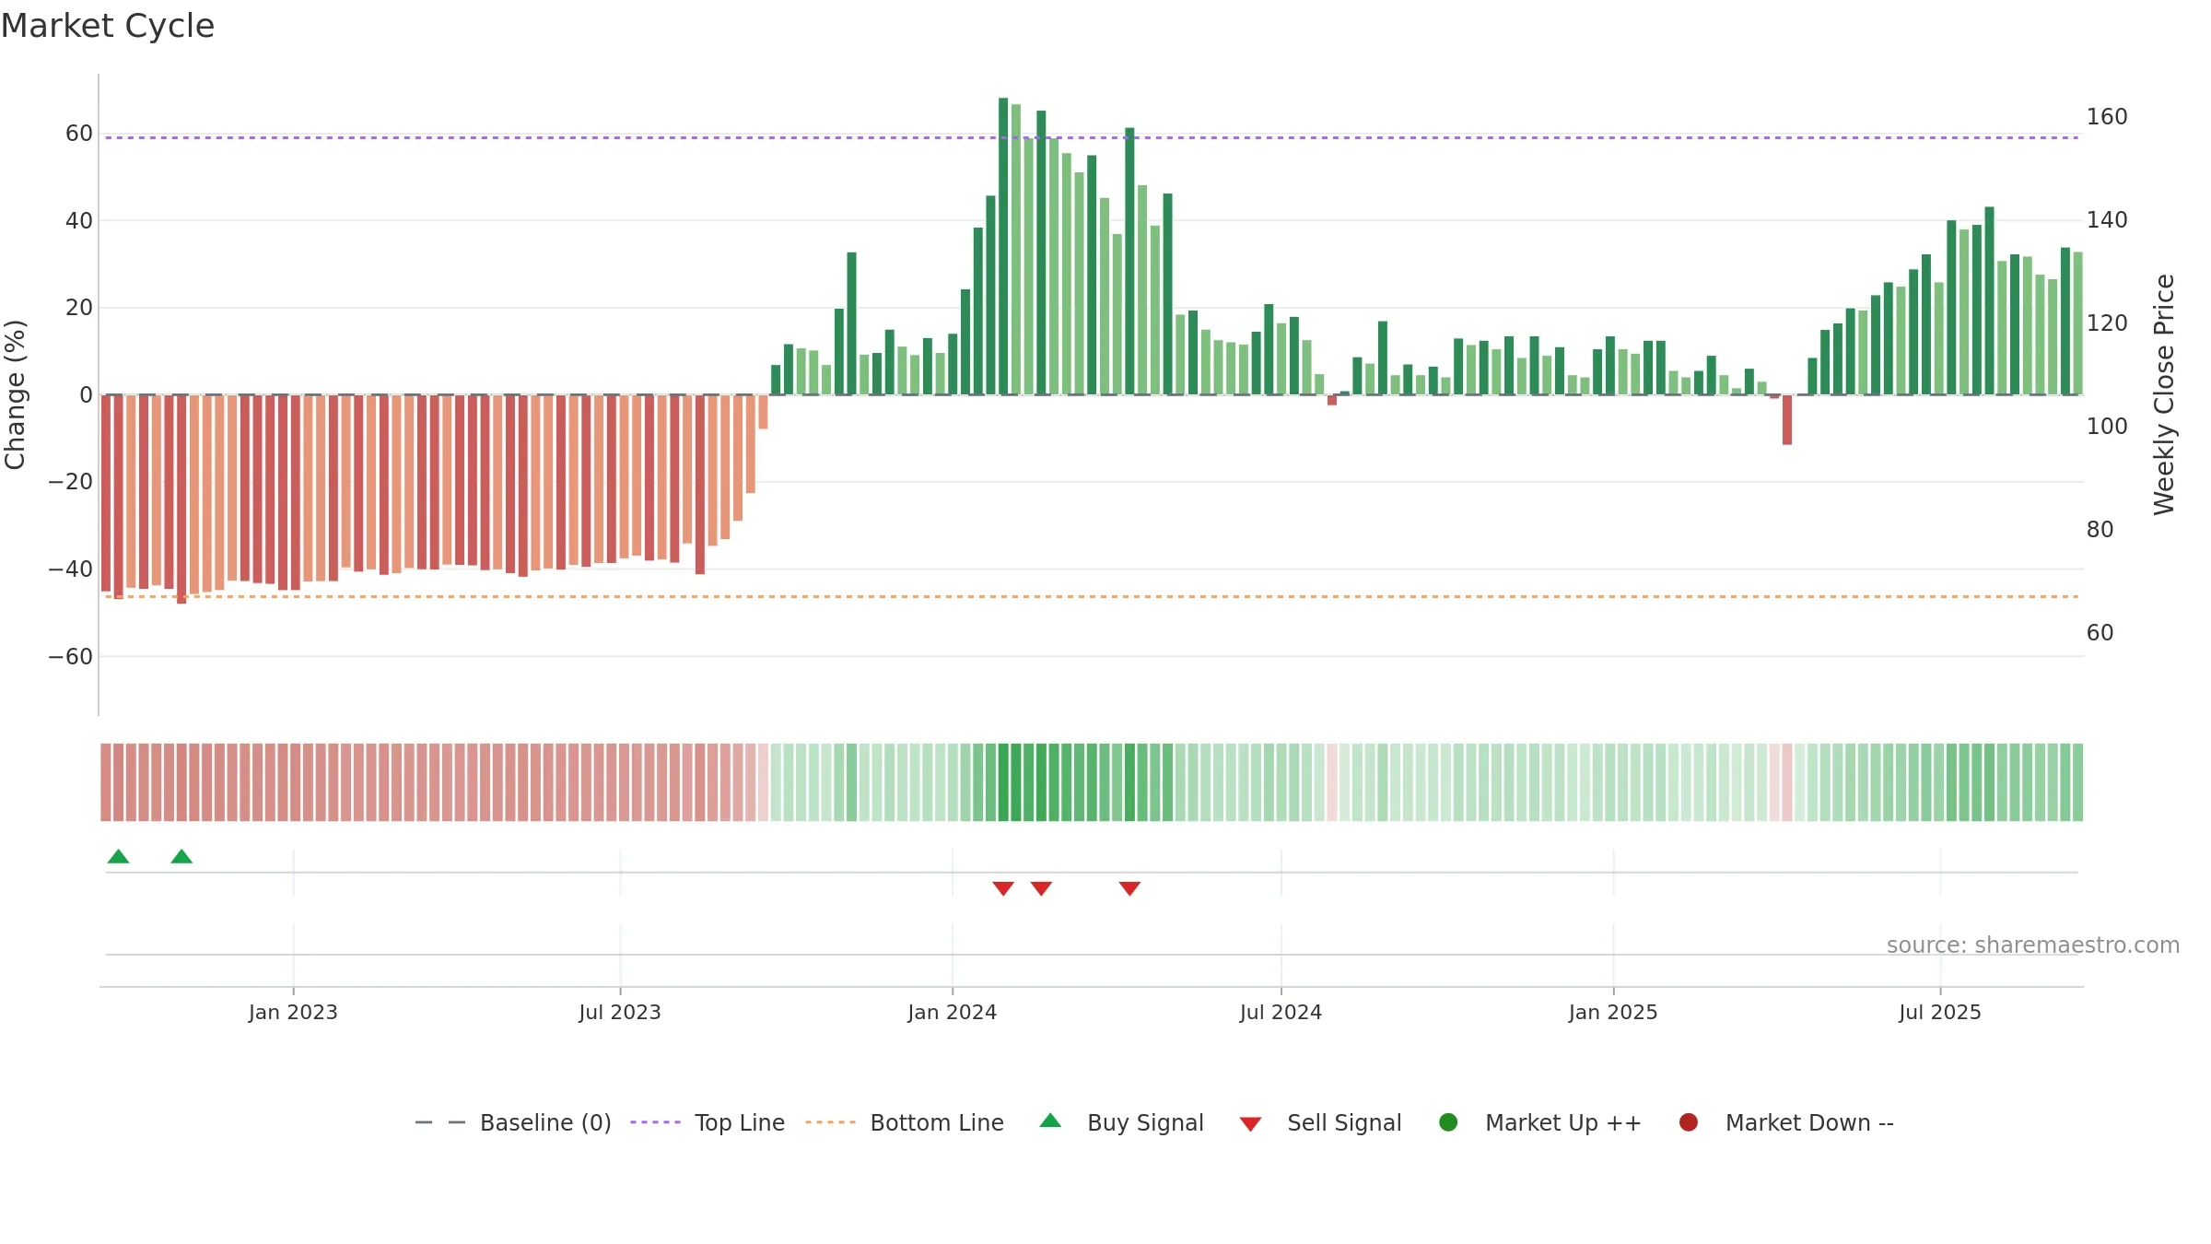
Task: Click the 140 tick on price axis
Action: coord(2107,220)
